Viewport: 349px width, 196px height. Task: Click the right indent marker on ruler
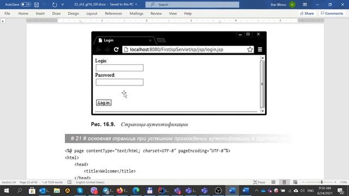[220, 22]
